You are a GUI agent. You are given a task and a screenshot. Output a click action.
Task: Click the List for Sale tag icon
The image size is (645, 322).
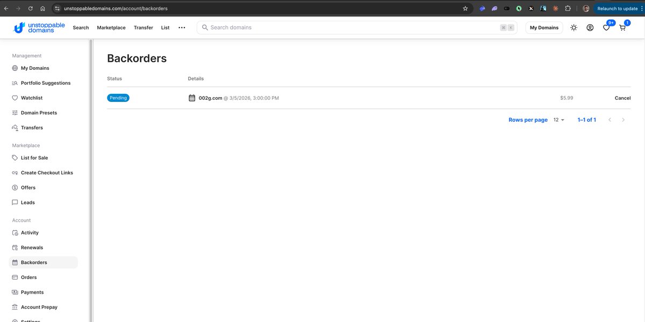[15, 158]
